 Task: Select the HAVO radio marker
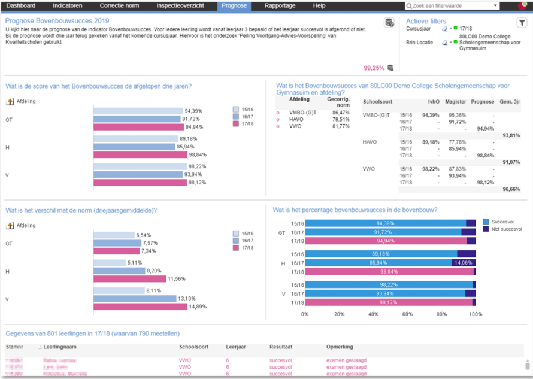[x=278, y=119]
